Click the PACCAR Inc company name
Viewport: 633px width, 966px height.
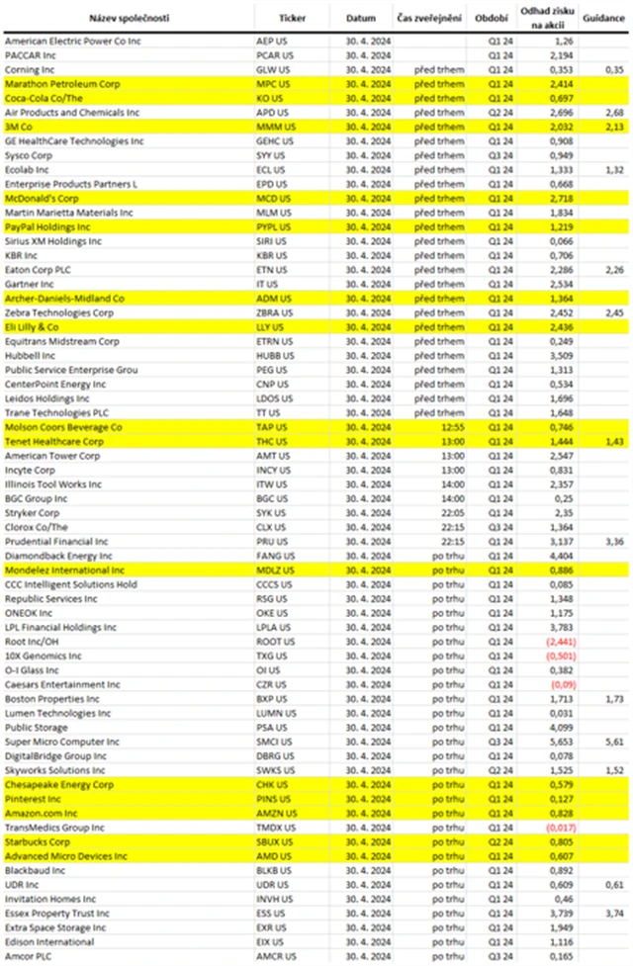(x=31, y=55)
